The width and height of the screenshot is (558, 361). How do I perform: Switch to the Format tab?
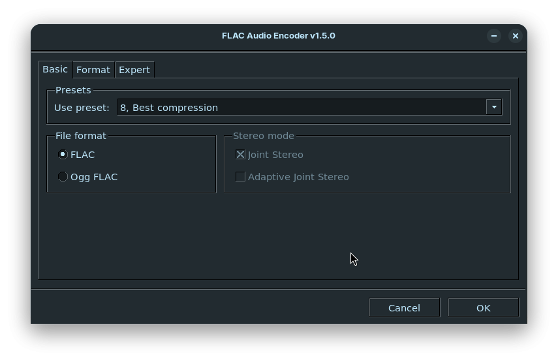pos(93,70)
